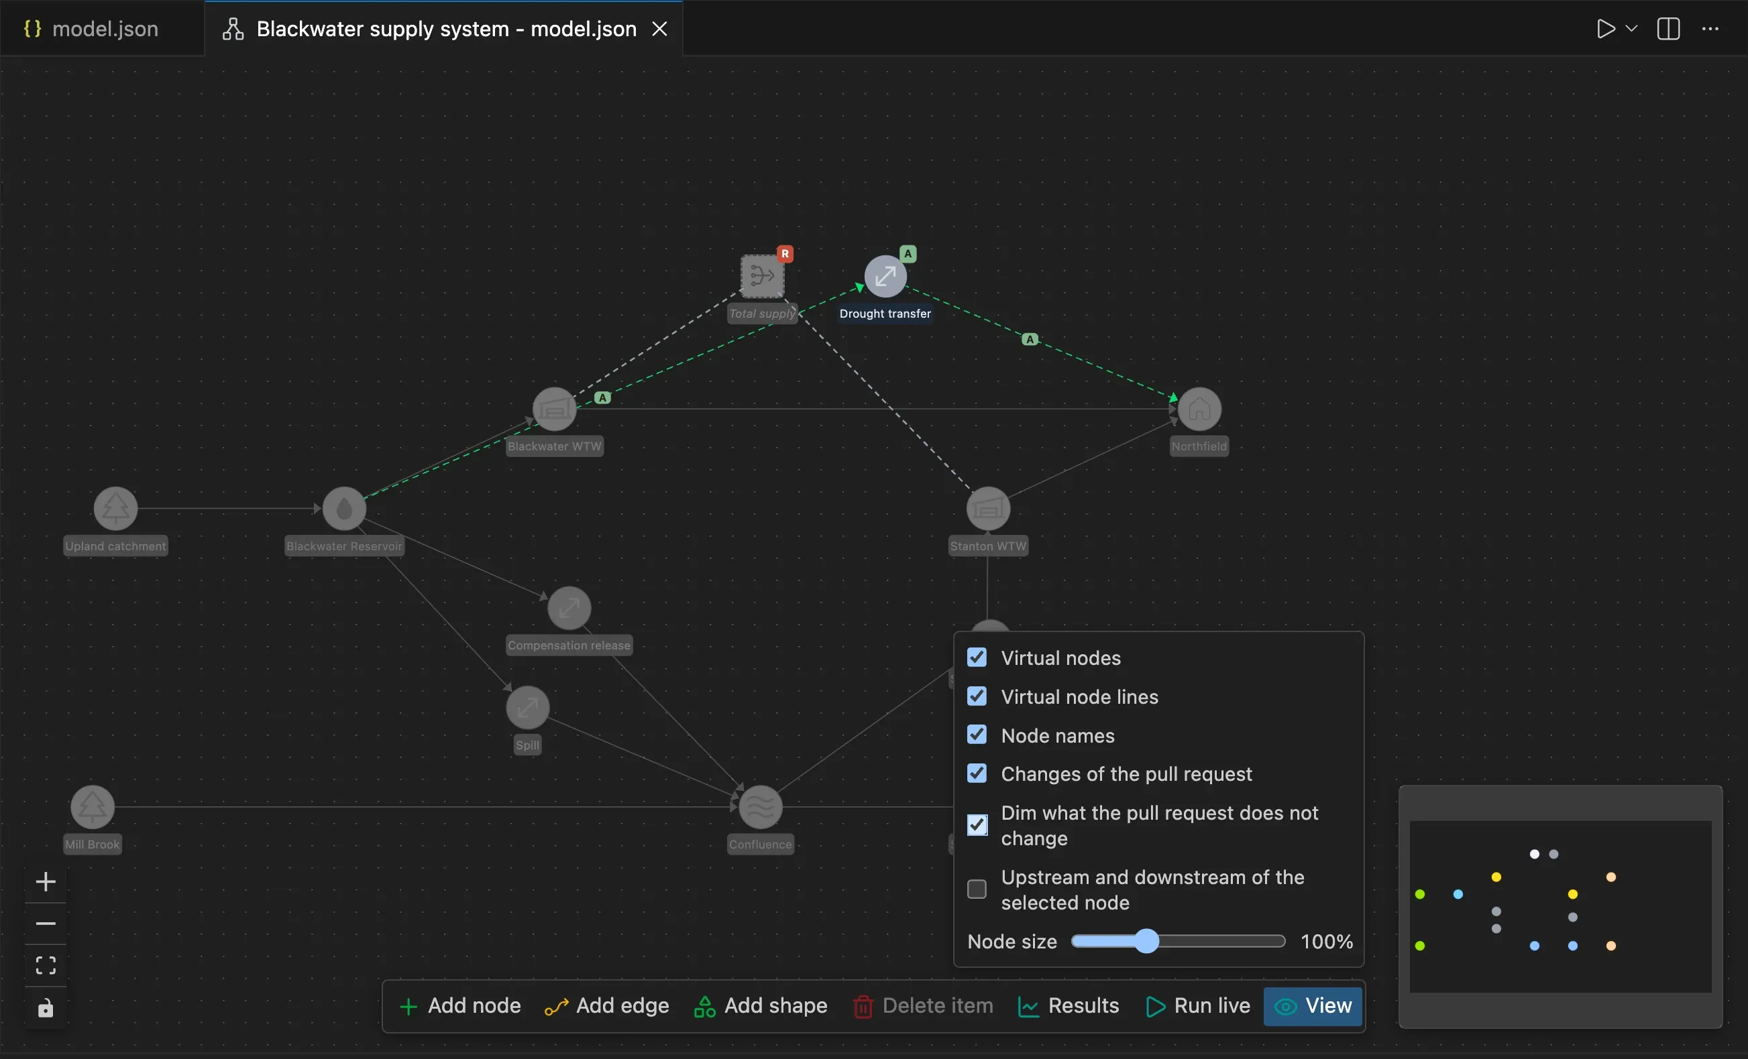Open the run options dropdown arrow
Viewport: 1748px width, 1059px height.
pos(1632,29)
